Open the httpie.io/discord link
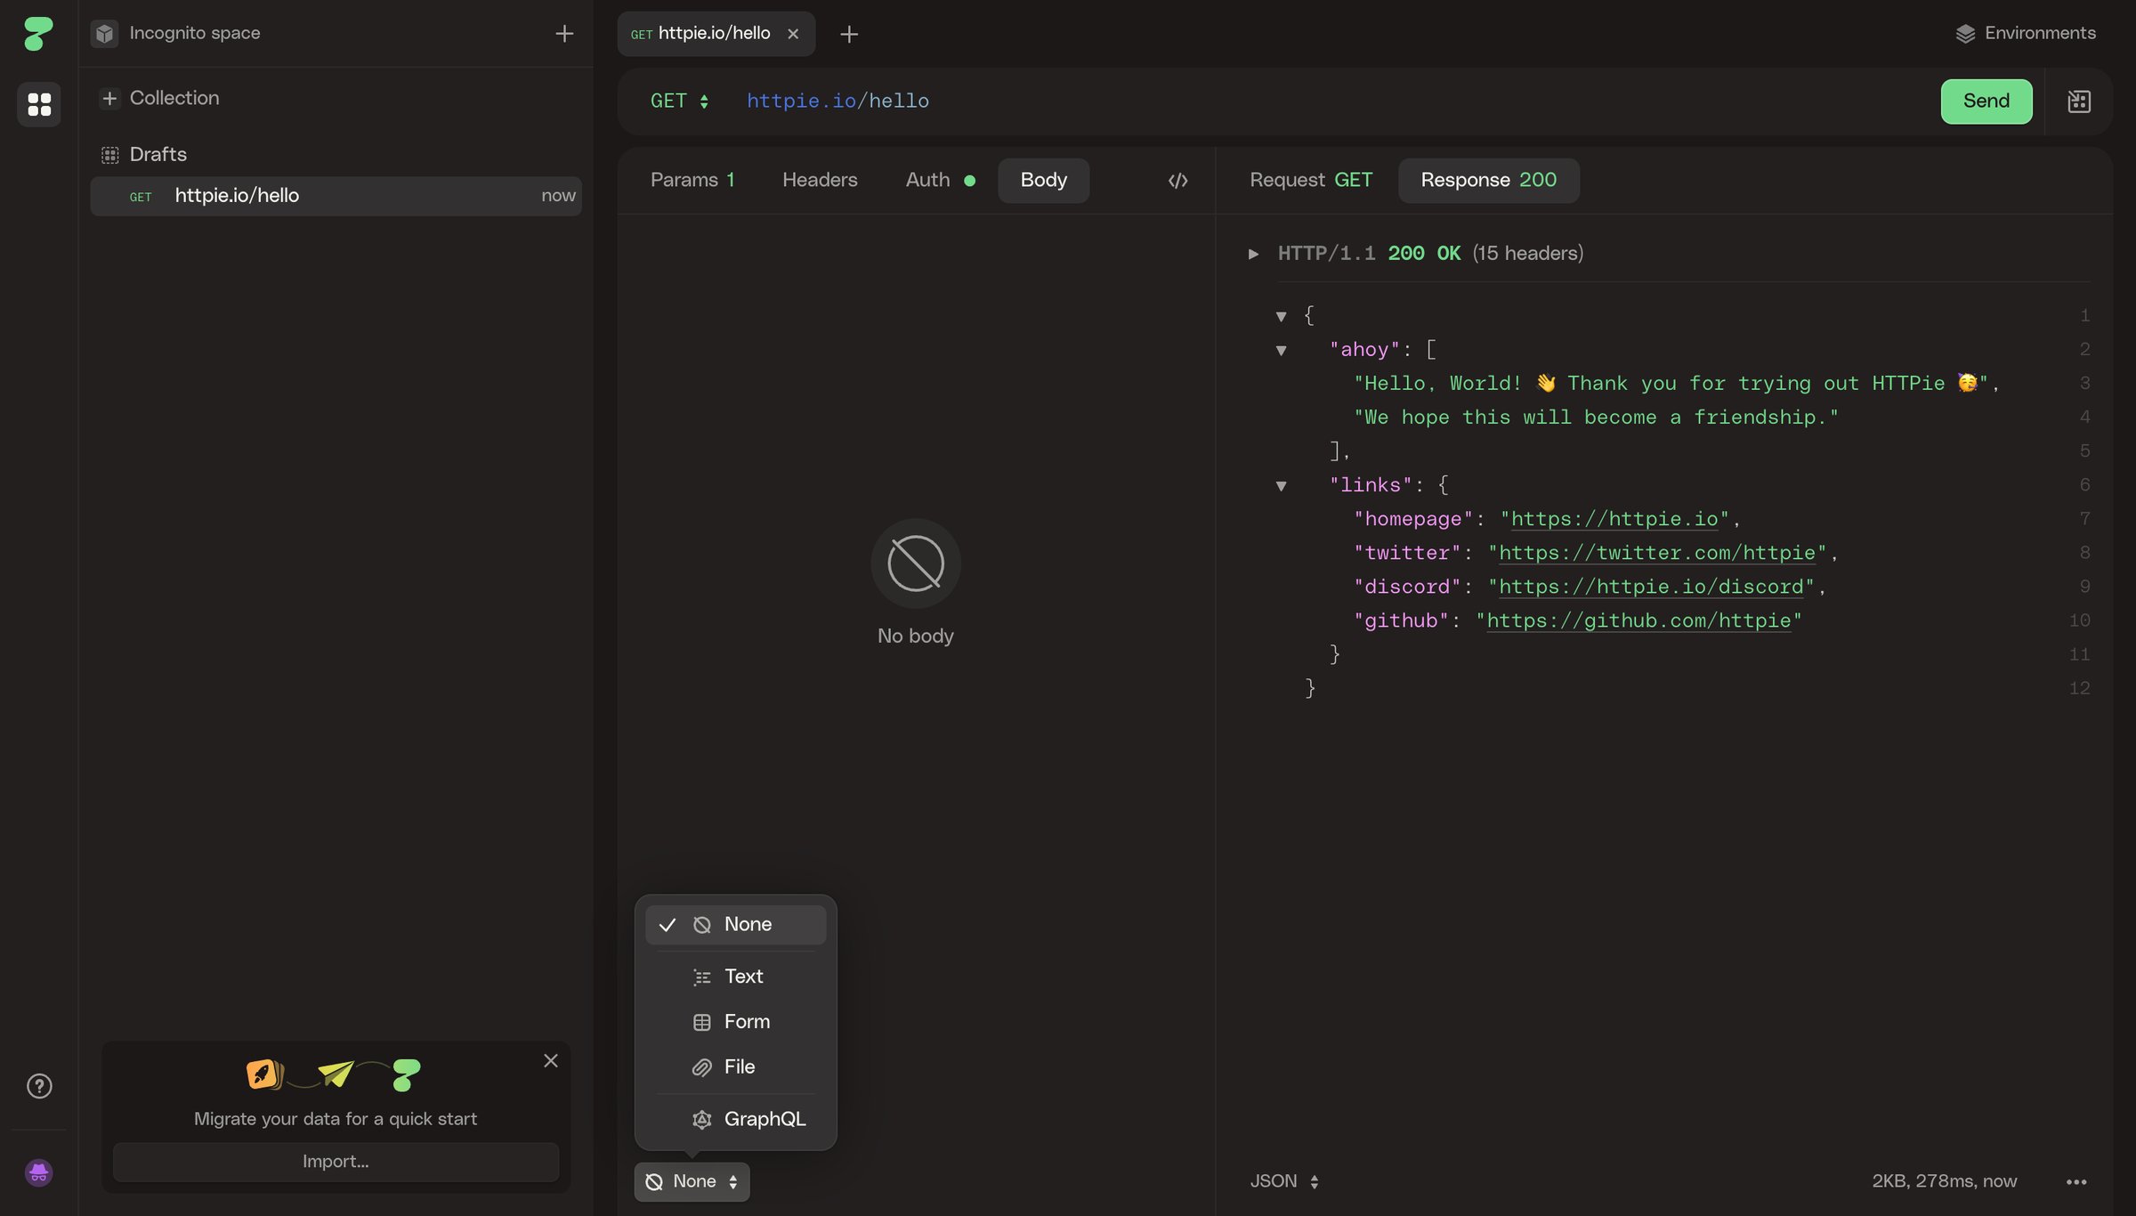The width and height of the screenshot is (2136, 1216). 1651,587
